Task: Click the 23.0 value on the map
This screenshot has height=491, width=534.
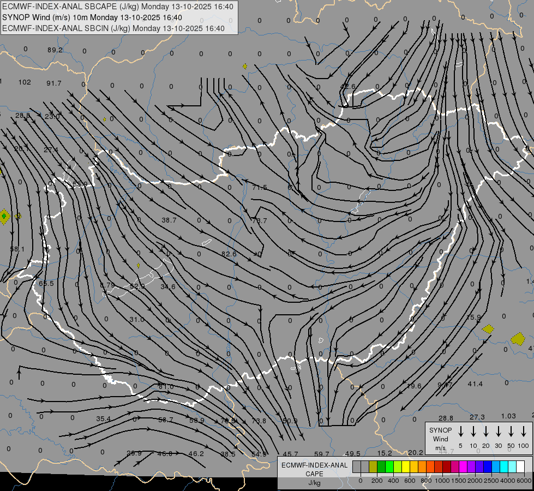Action: tap(52, 117)
